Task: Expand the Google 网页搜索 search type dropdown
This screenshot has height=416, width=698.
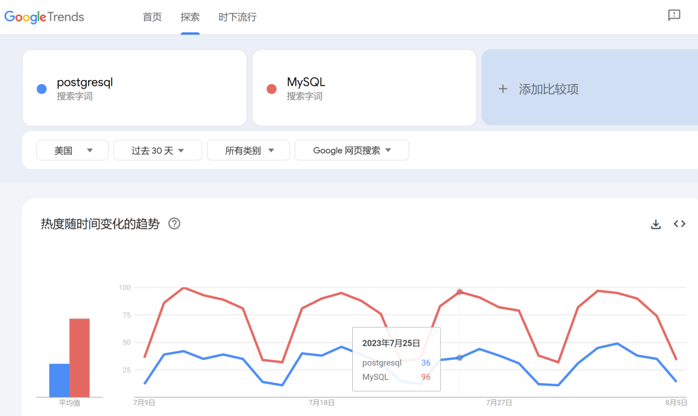Action: (352, 151)
